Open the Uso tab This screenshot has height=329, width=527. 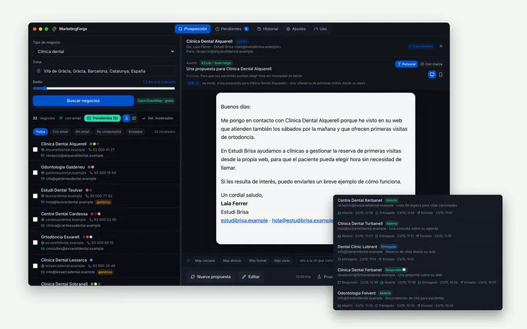click(320, 29)
